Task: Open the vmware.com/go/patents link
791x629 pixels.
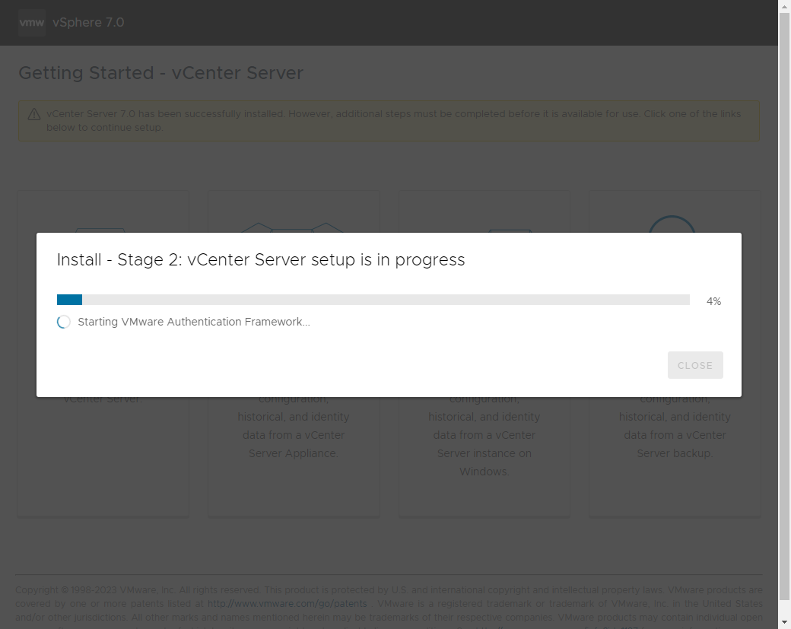Action: [287, 603]
